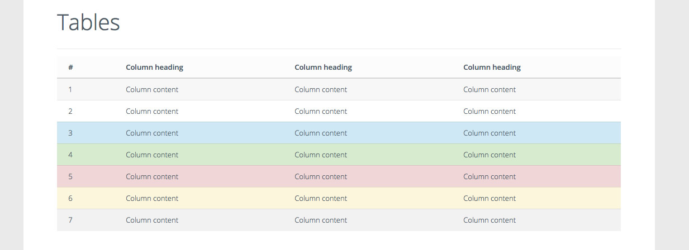This screenshot has height=250, width=689.
Task: Click the green-highlighted row number 4
Action: 339,155
